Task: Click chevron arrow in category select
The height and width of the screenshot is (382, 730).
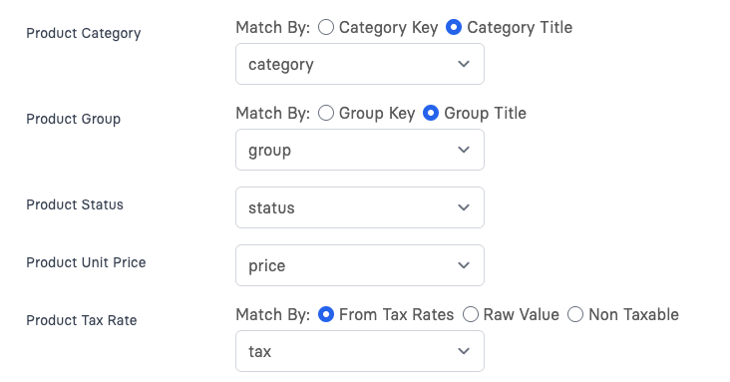Action: click(464, 64)
